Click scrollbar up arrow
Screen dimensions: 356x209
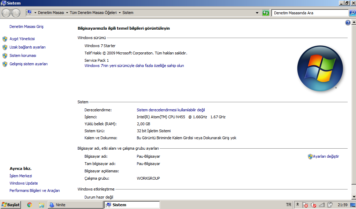354,22
